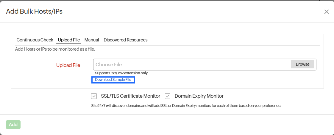334x135 pixels.
Task: Click the 'Add Hosts or IPs' description text
Action: click(x=55, y=49)
